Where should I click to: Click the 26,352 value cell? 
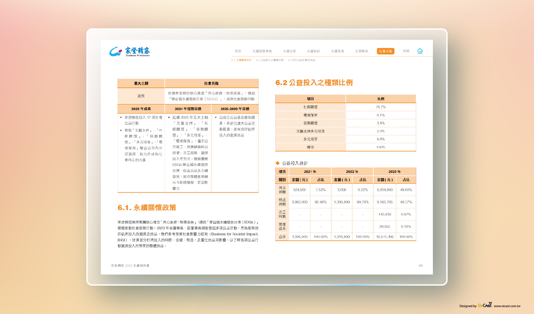(385, 227)
